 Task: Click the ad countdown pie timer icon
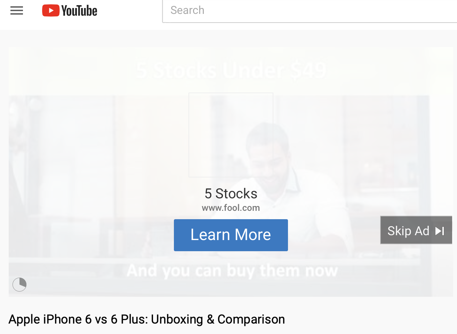point(19,285)
